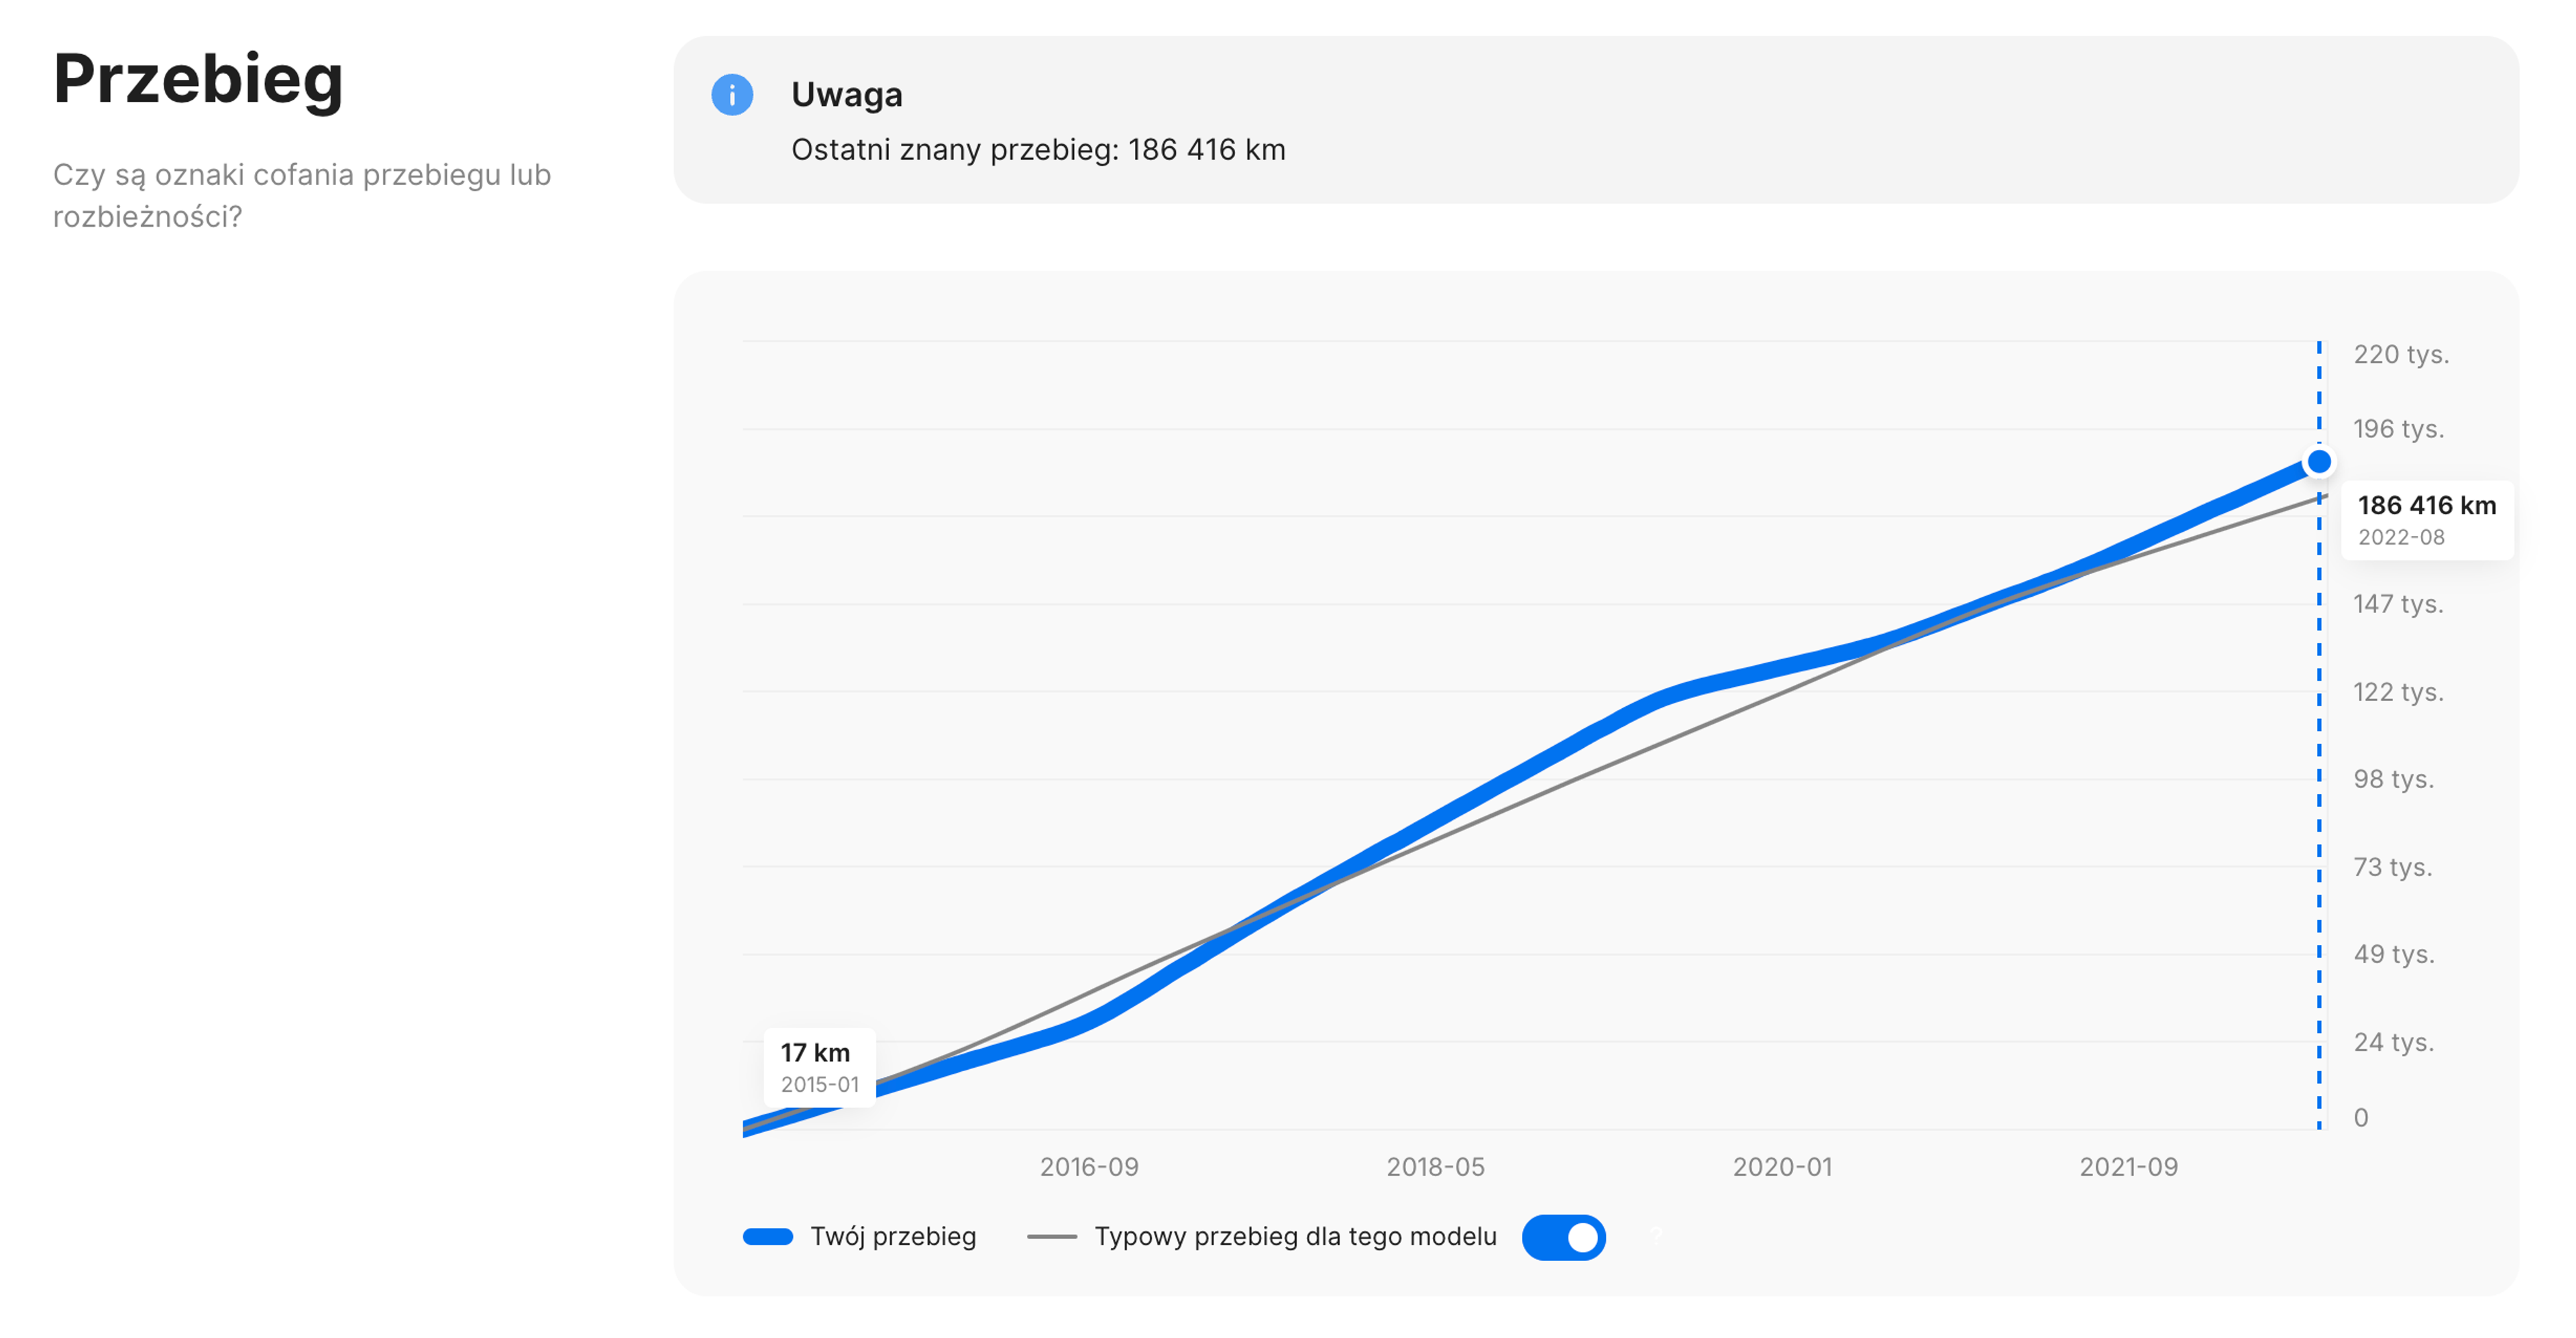Click the Przebieg section heading
2576x1338 pixels.
click(x=198, y=79)
